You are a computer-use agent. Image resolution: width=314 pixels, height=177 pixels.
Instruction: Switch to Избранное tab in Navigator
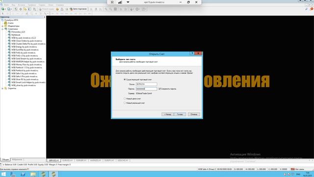pyautogui.click(x=17, y=159)
